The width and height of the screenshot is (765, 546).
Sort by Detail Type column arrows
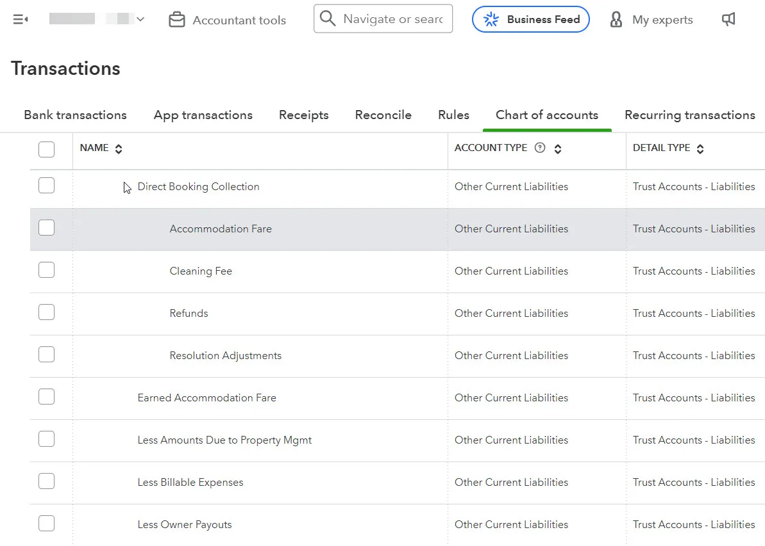pos(700,149)
